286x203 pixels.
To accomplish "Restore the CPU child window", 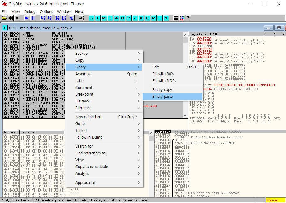I will [279, 28].
